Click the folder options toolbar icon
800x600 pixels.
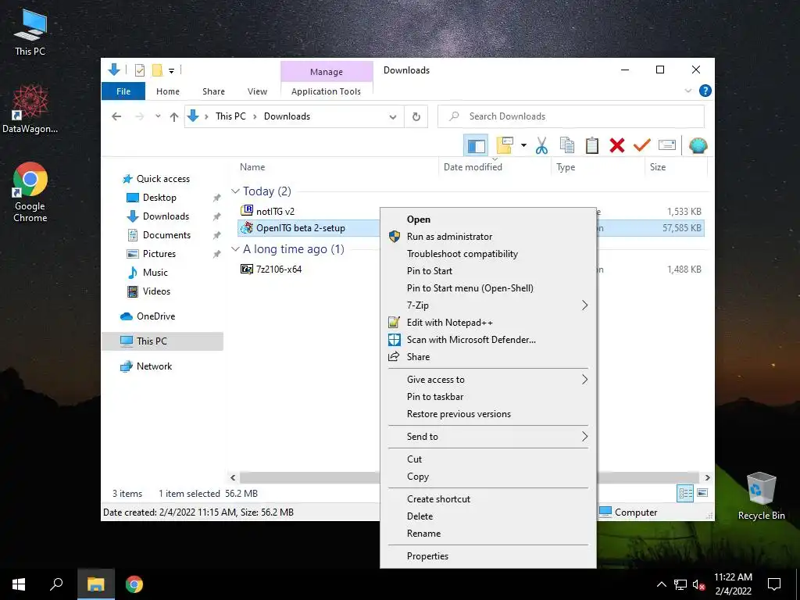[505, 145]
